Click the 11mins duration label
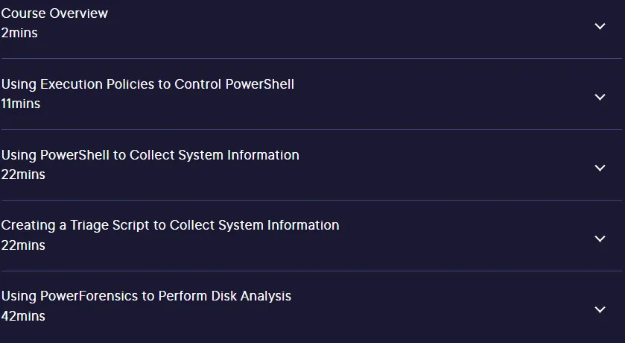The width and height of the screenshot is (625, 343). [21, 104]
